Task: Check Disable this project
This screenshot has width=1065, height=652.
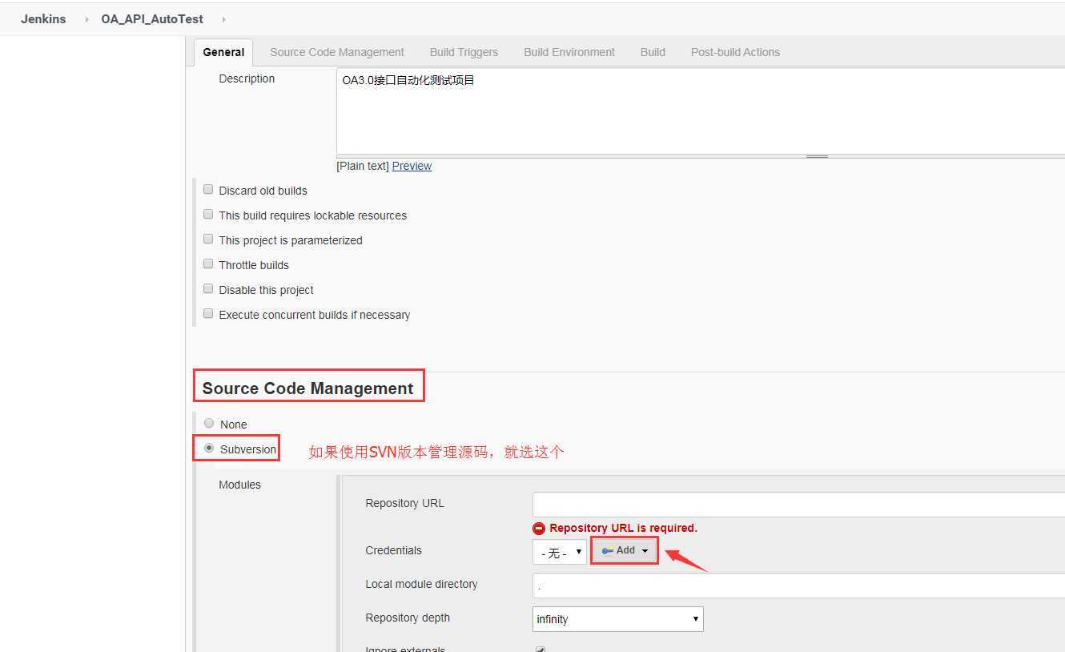Action: coord(208,289)
